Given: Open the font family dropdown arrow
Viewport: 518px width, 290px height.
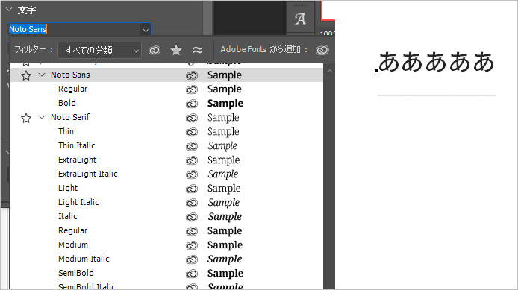Looking at the screenshot, I should [146, 30].
